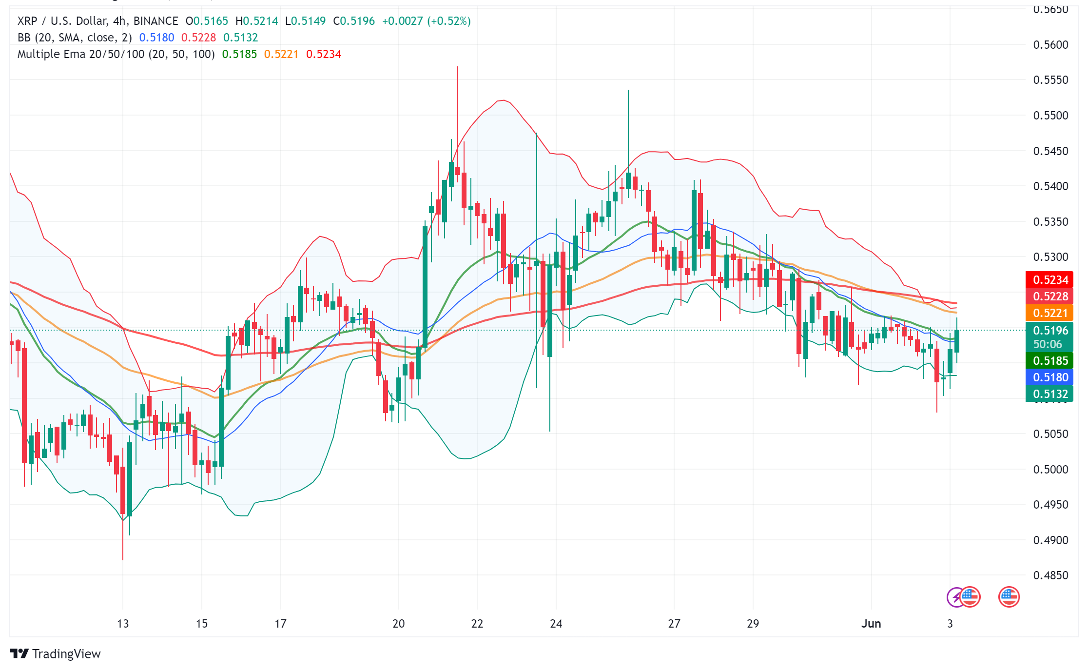Click the green 0.5132 price scale label
1088x671 pixels.
(1049, 394)
